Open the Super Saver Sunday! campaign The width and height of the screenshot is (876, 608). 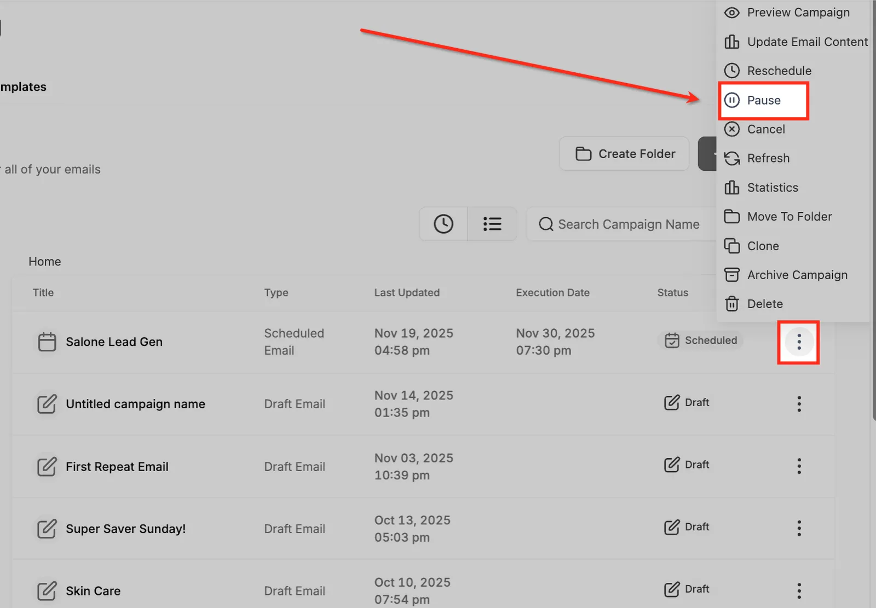coord(126,529)
